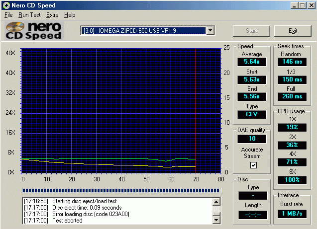
Task: Open the Run Test menu
Action: click(29, 15)
